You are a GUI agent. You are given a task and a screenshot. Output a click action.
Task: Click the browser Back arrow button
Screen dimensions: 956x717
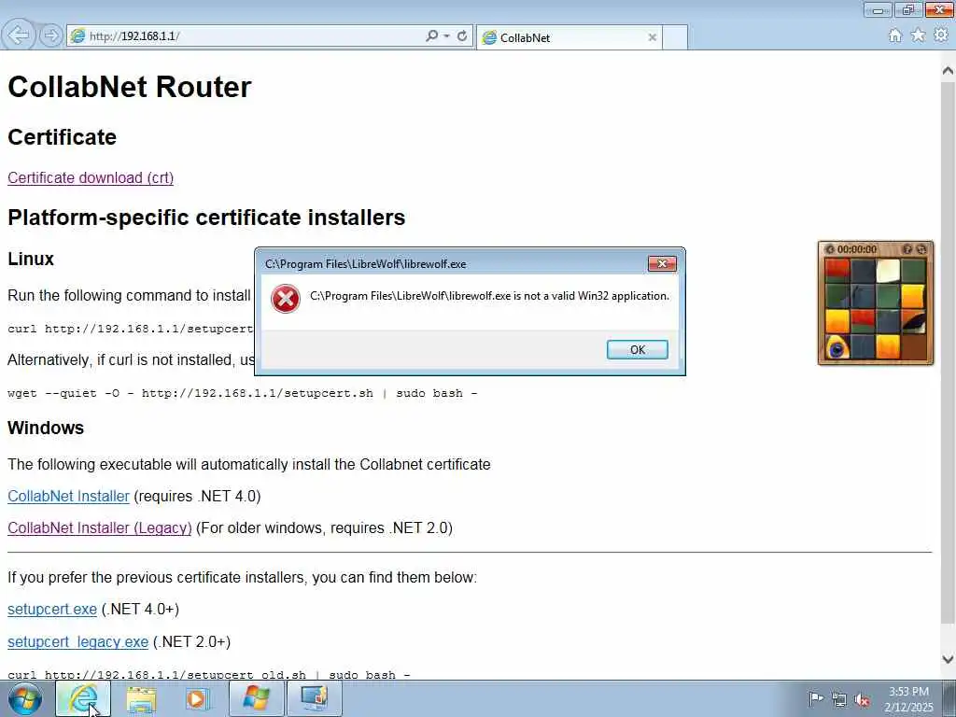(19, 35)
